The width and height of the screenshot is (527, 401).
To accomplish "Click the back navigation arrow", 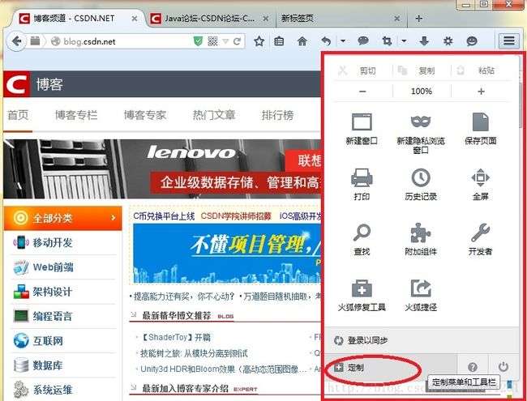I will point(16,41).
